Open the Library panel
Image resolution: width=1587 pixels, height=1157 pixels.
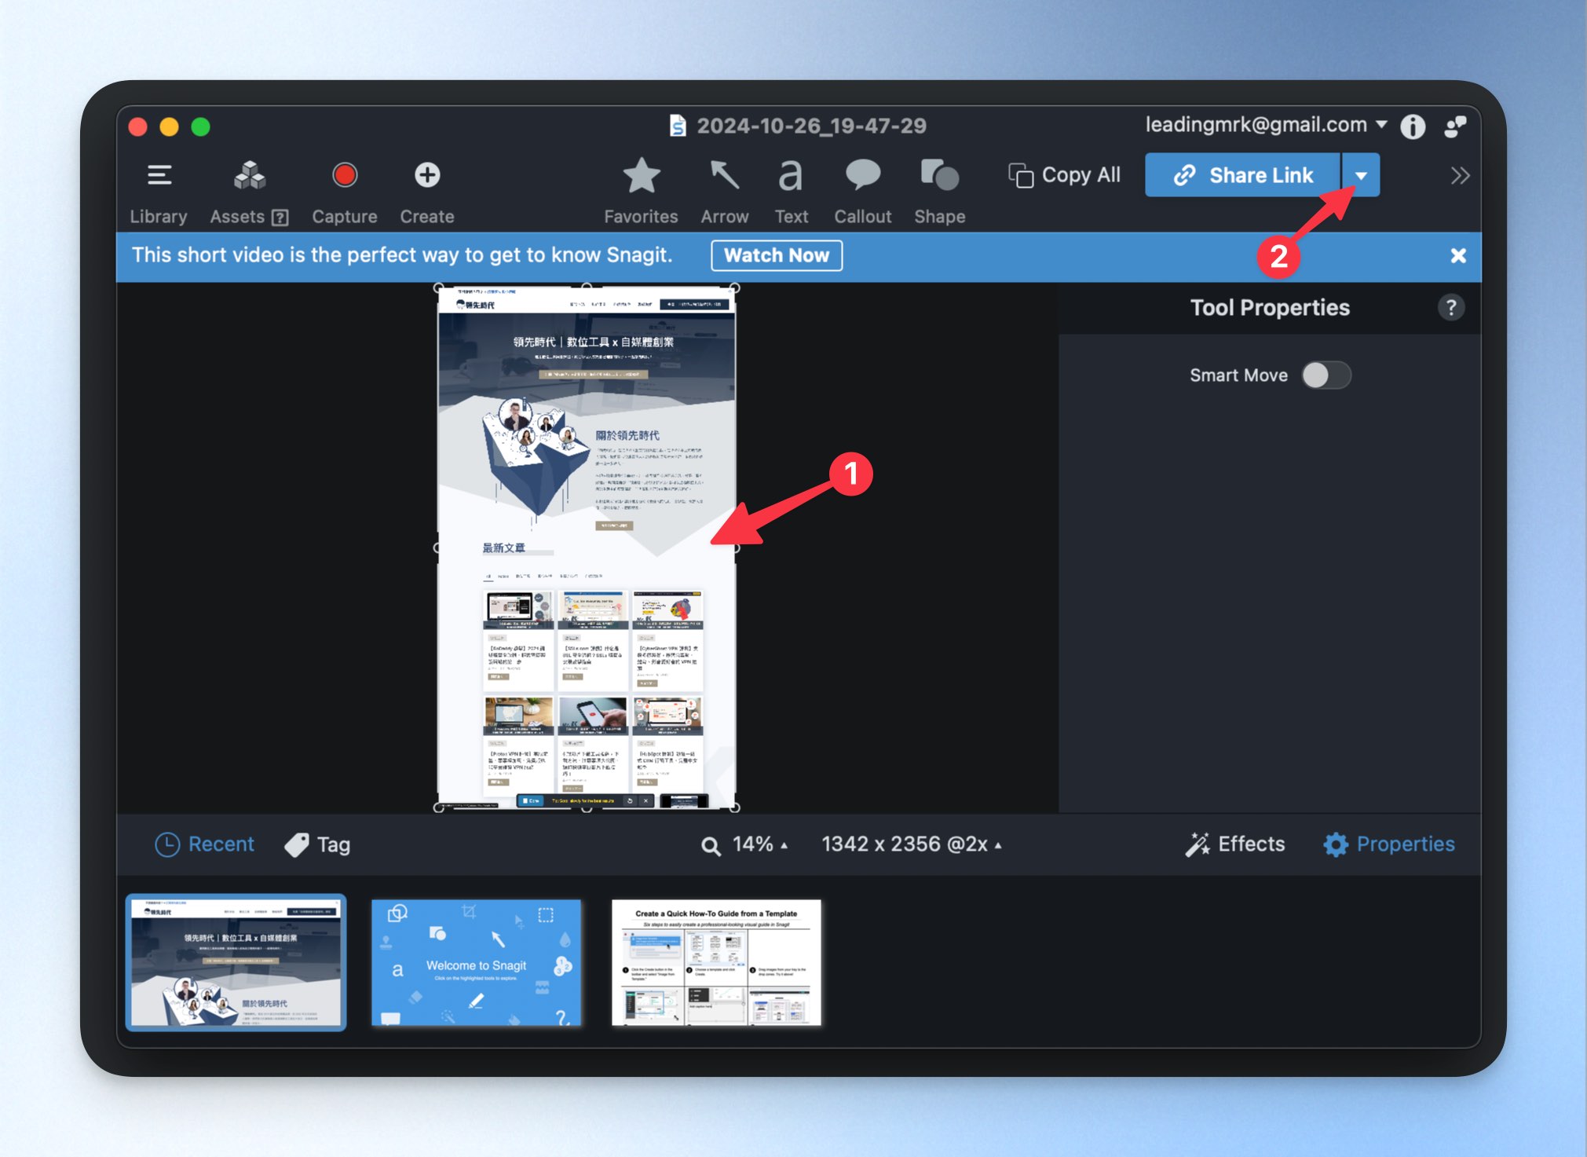point(159,192)
